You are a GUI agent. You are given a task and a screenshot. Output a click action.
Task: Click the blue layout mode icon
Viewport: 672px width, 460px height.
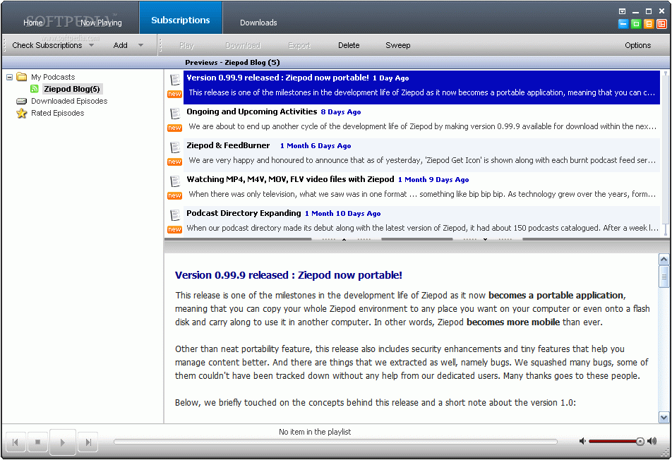pos(623,25)
